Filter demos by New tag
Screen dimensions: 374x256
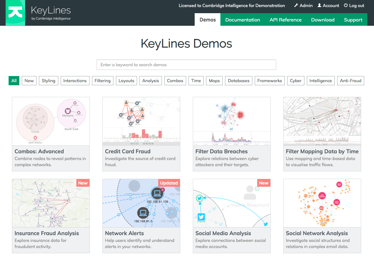coord(29,81)
